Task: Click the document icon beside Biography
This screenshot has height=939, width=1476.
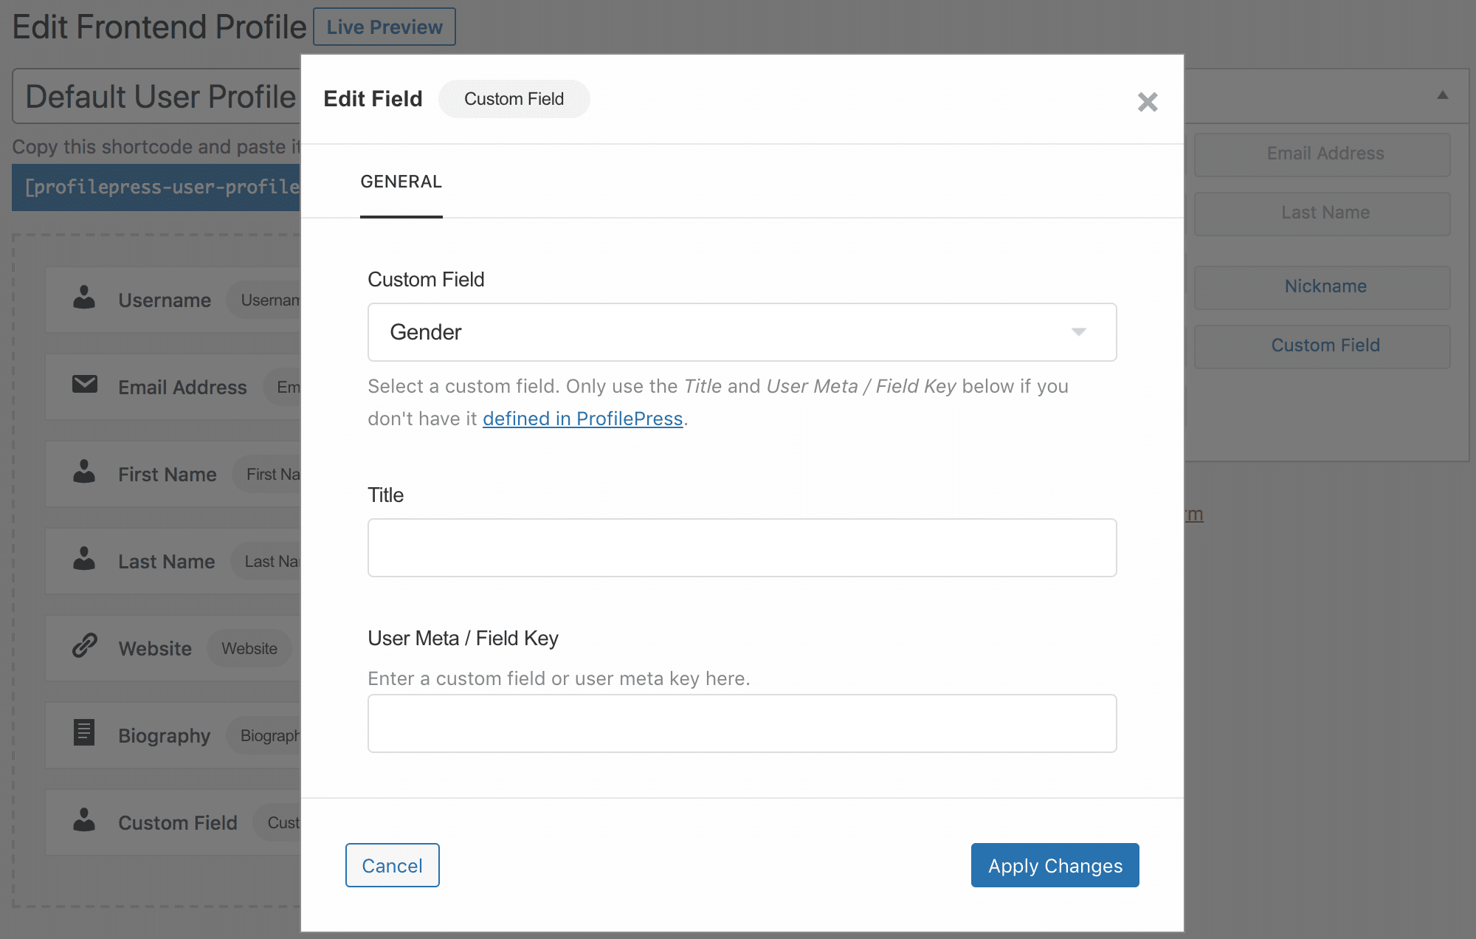Action: (x=83, y=734)
